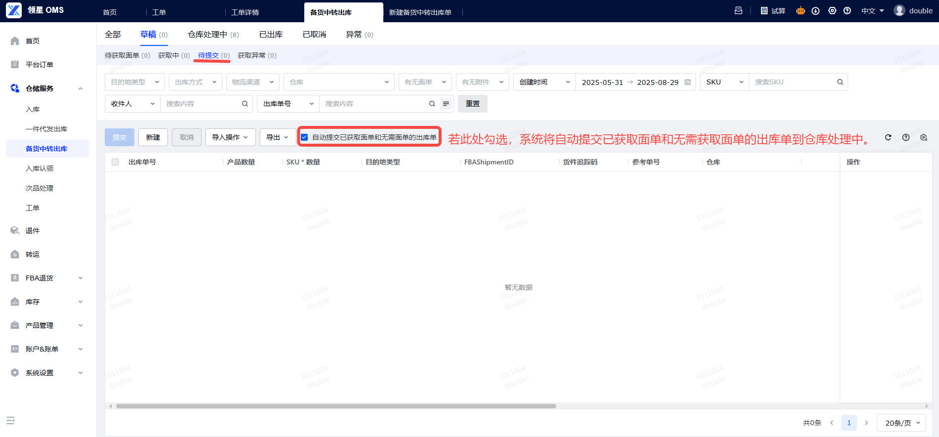The width and height of the screenshot is (939, 437).
Task: Open the inbox message icon in top bar
Action: tap(738, 10)
